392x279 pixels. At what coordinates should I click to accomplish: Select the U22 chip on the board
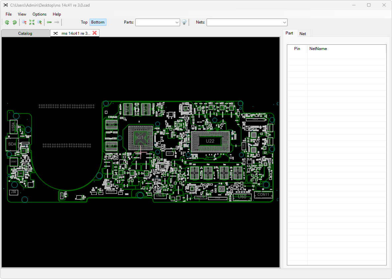210,141
